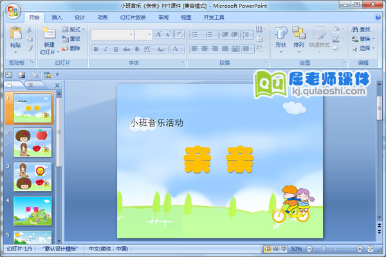Increase font size with the larger A icon
The width and height of the screenshot is (386, 257).
coord(159,34)
